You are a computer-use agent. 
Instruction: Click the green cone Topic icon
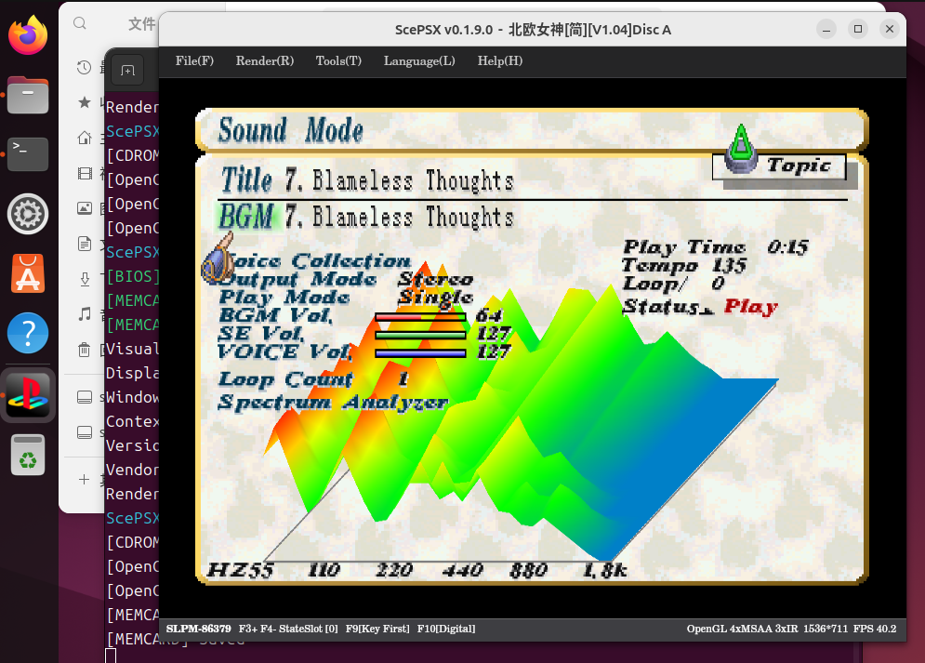pyautogui.click(x=741, y=149)
